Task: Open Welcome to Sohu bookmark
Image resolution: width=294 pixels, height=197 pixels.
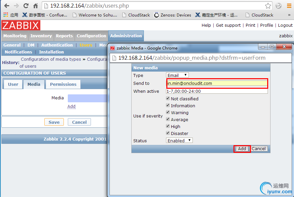Action: tap(95, 15)
